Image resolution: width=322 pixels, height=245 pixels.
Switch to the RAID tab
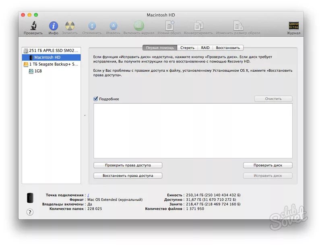tap(205, 48)
